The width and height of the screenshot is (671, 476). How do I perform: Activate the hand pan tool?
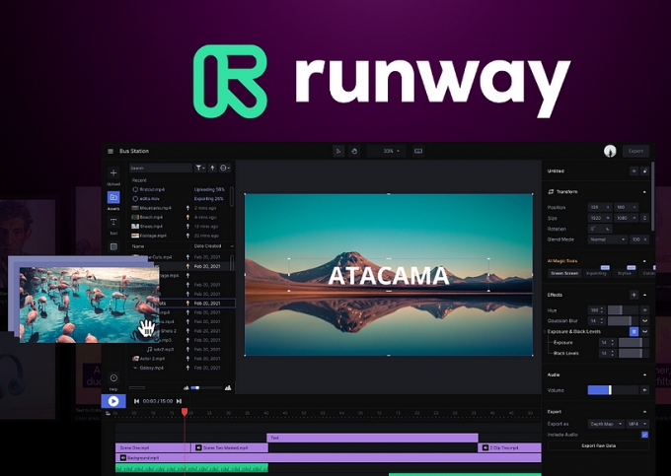353,151
